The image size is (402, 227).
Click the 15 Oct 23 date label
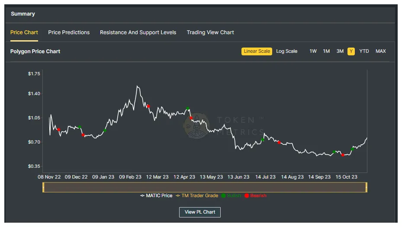(346, 177)
